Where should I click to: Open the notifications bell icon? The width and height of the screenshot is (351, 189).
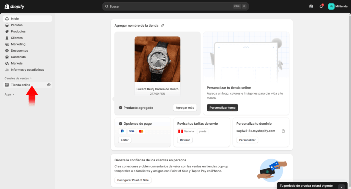321,6
